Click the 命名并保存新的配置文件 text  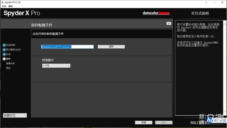48,34
